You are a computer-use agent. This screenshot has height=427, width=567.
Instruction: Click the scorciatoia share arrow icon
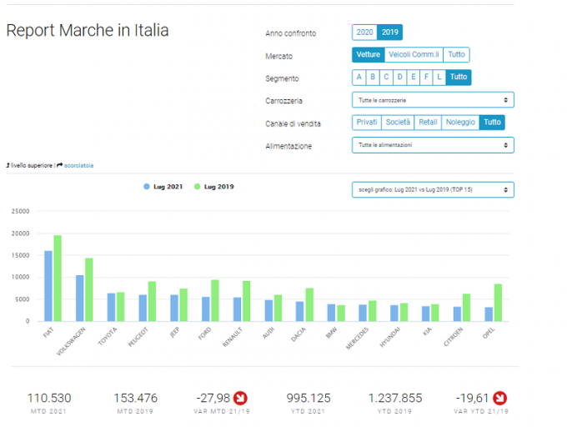[x=60, y=165]
